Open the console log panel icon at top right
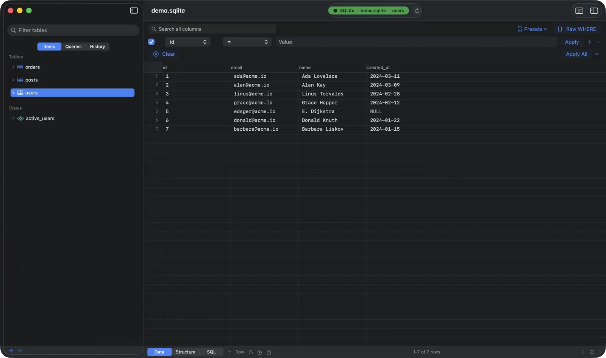This screenshot has height=358, width=606. tap(579, 11)
